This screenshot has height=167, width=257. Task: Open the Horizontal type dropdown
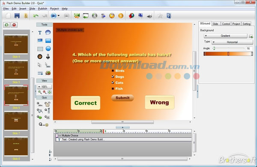(x=232, y=42)
